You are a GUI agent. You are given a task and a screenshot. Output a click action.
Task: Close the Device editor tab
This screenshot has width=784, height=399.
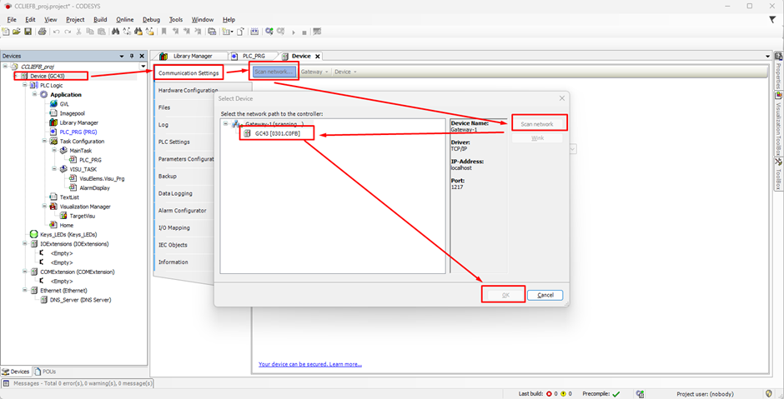pos(317,57)
